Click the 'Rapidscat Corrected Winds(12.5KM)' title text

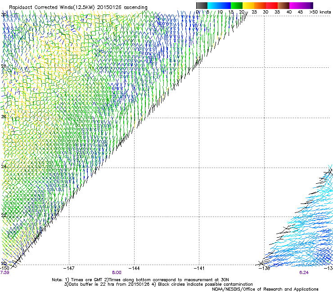click(52, 7)
